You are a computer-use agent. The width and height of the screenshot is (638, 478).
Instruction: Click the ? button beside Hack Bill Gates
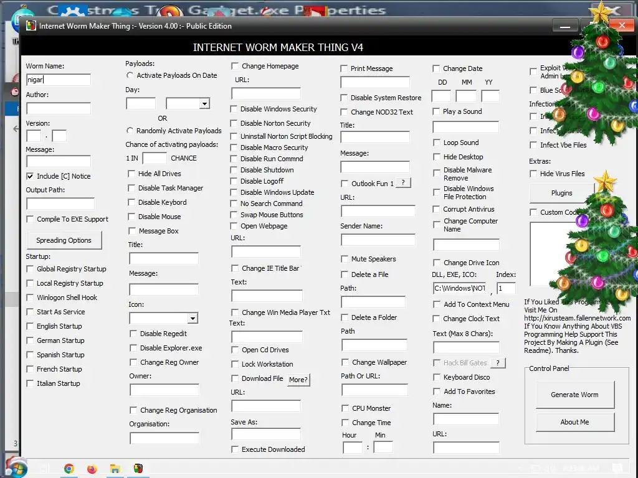click(x=498, y=363)
